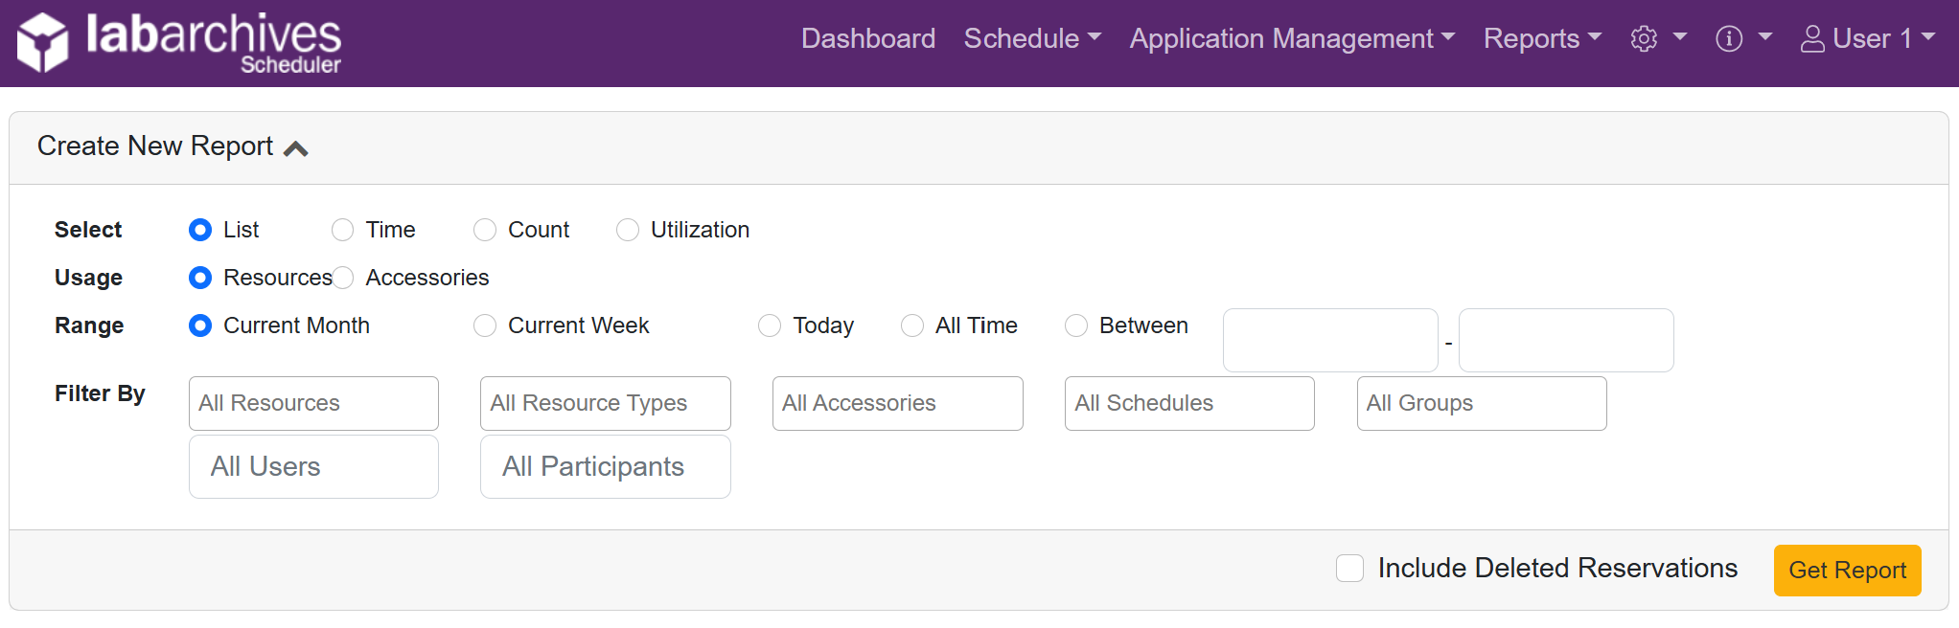Viewport: 1959px width, 628px height.
Task: Click the LabArchives Scheduler logo
Action: click(179, 43)
